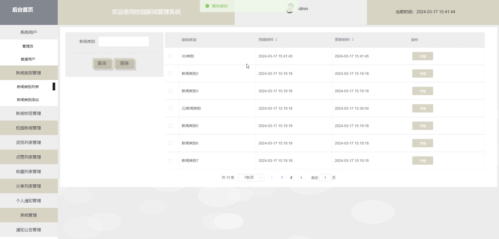499x239 pixels.
Task: Click 创建时间 column header text
Action: click(266, 39)
